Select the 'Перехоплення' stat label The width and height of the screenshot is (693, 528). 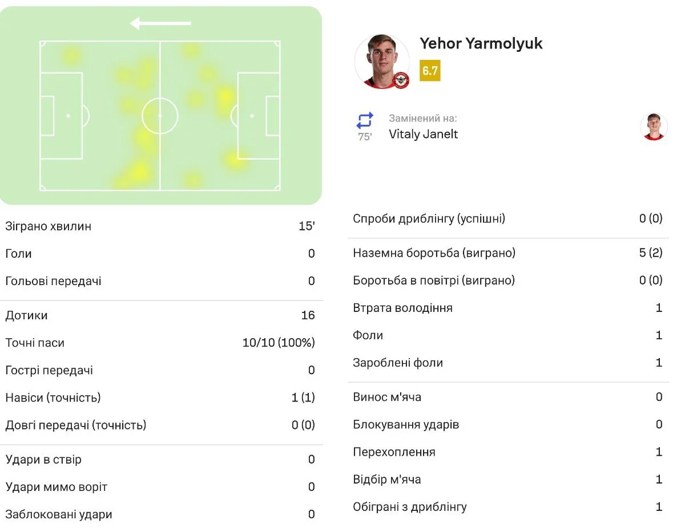(394, 452)
